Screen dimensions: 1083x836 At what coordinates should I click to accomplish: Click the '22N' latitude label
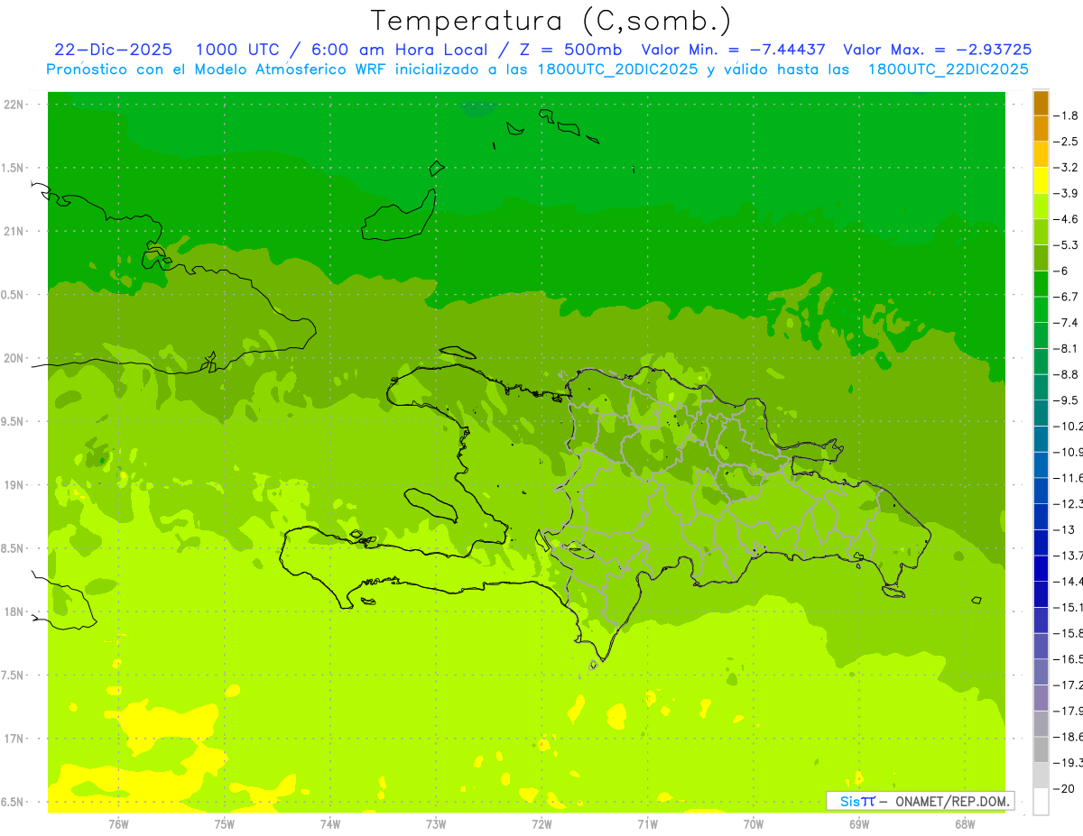(x=14, y=105)
